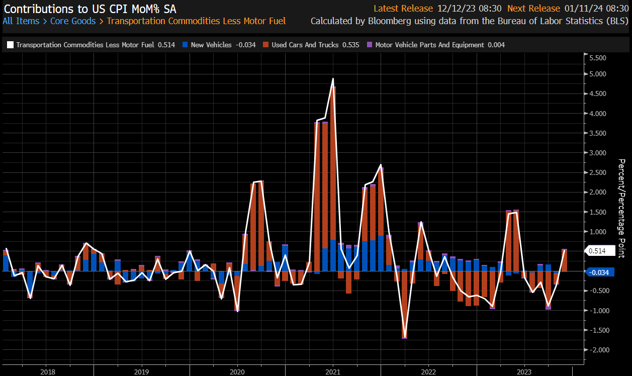The width and height of the screenshot is (632, 376).
Task: Click the purple Motor Vehicle Parts legend swatch
Action: click(x=370, y=45)
